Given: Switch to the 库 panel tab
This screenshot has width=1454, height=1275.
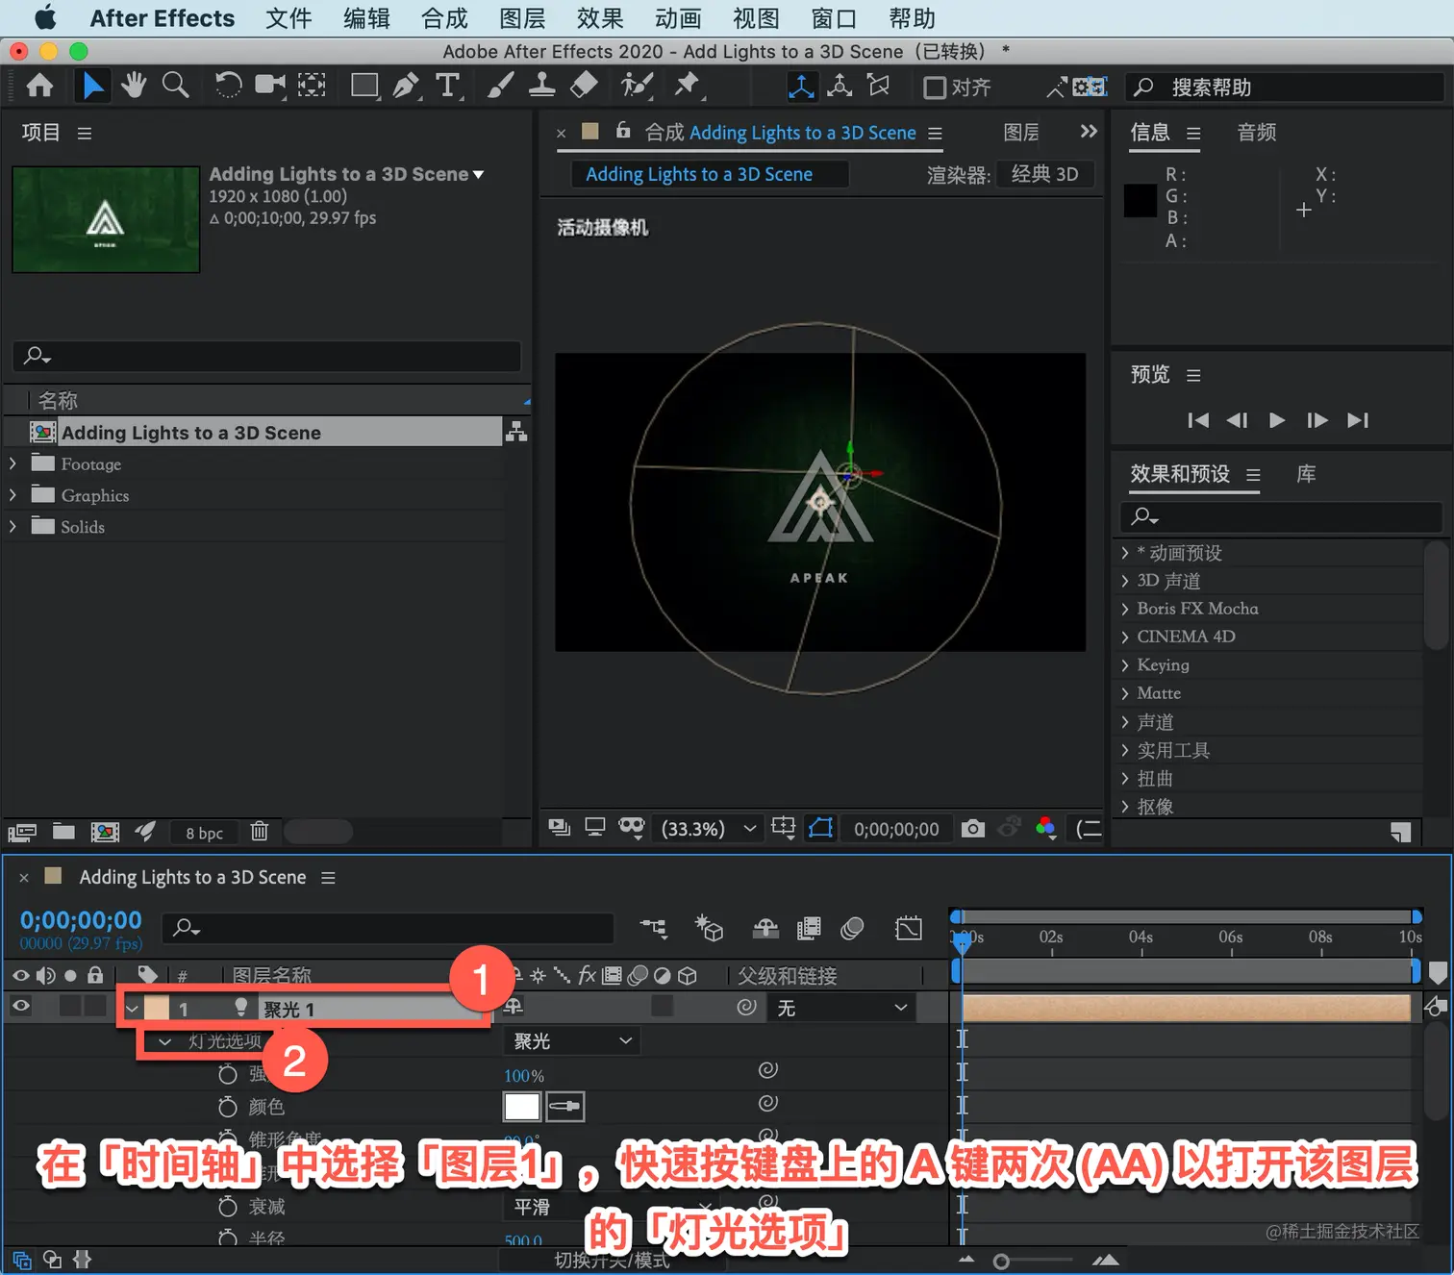Looking at the screenshot, I should click(x=1306, y=474).
